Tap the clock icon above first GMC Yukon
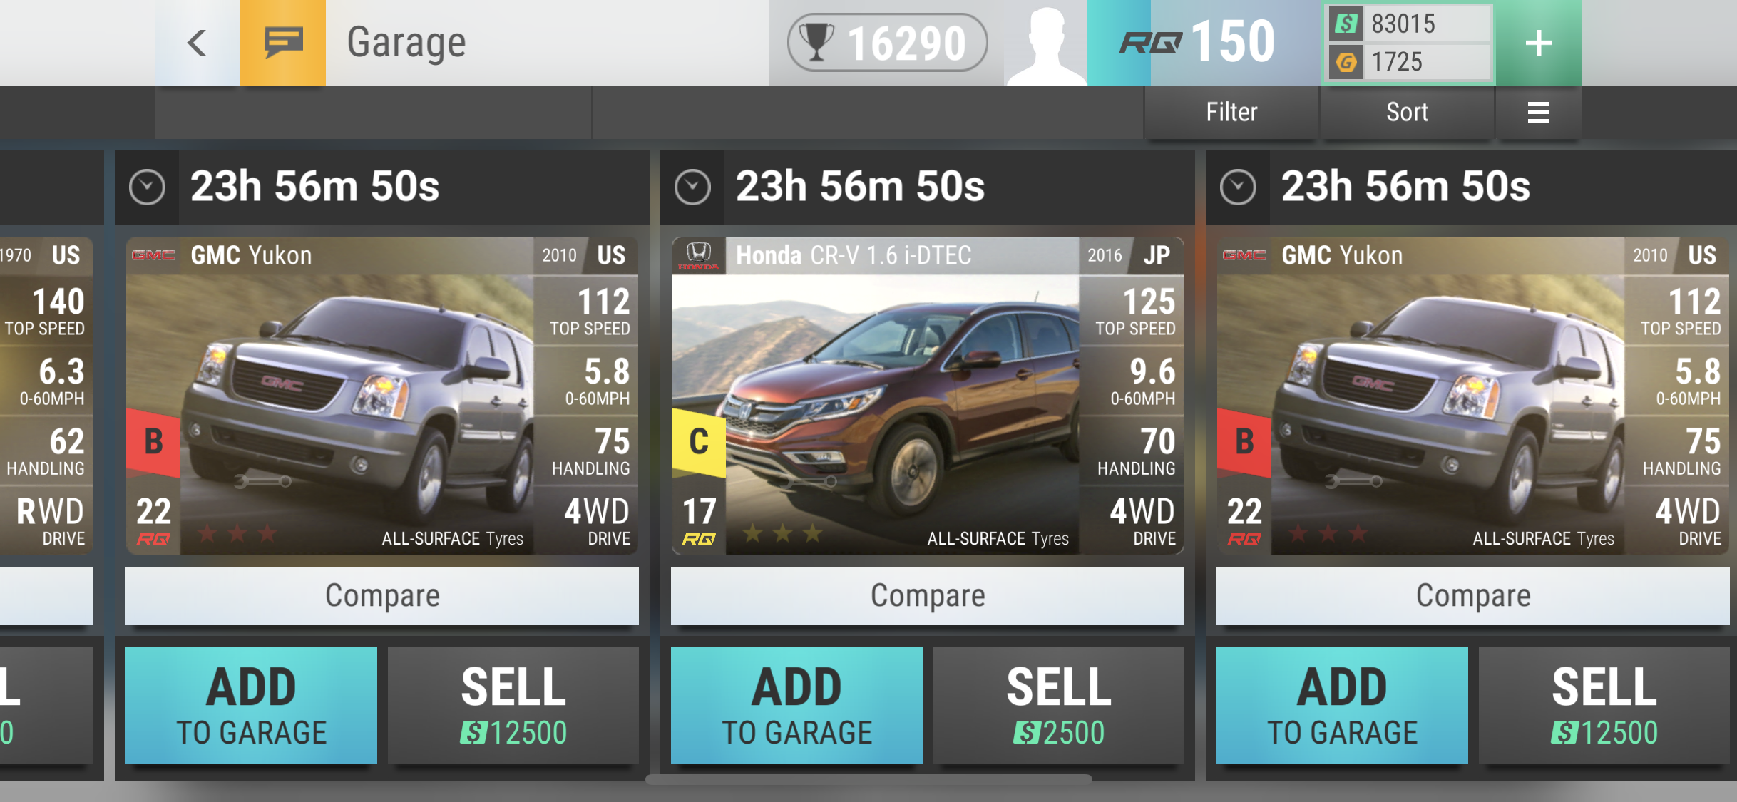Image resolution: width=1737 pixels, height=802 pixels. 148,187
